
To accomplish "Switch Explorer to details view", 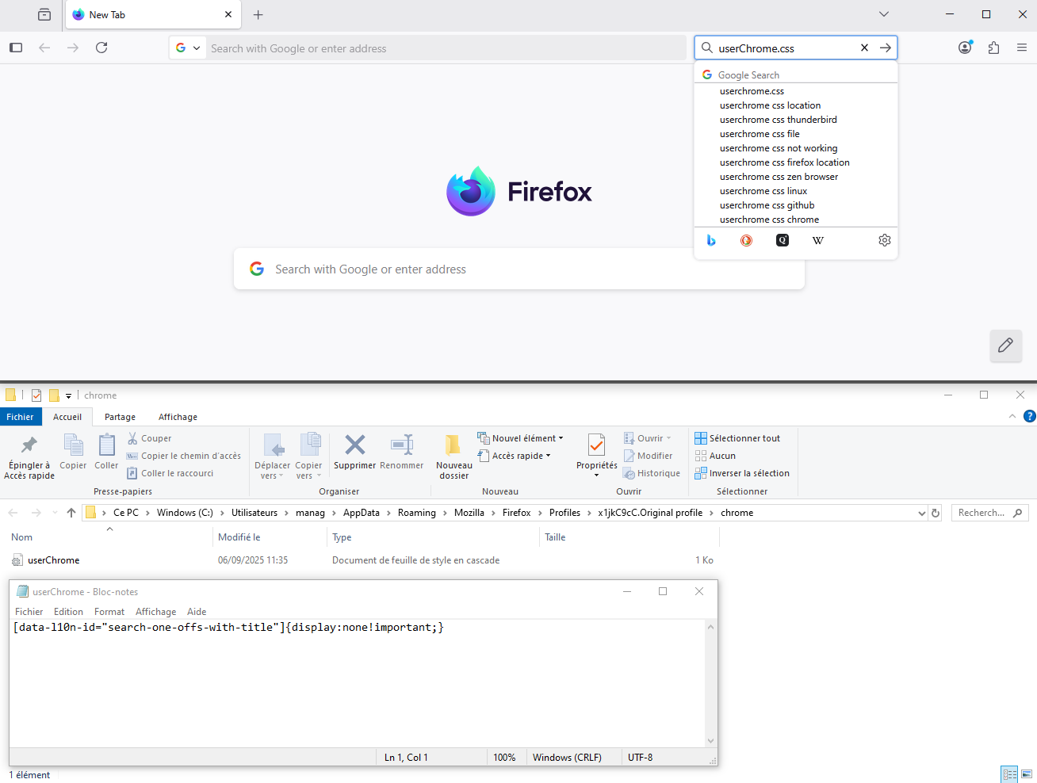I will [x=1009, y=774].
